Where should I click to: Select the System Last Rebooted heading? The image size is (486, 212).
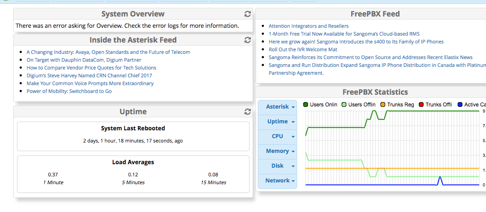(133, 128)
